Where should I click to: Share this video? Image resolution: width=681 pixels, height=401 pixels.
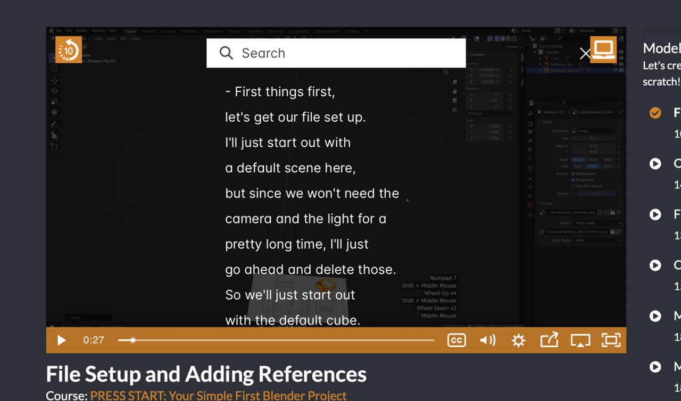549,340
